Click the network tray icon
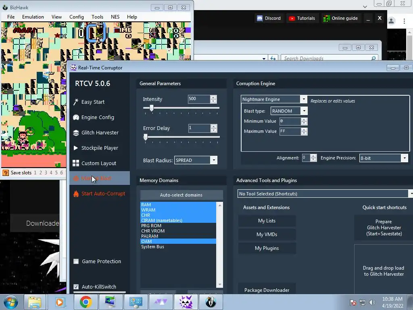Image resolution: width=413 pixels, height=310 pixels. pos(363,302)
